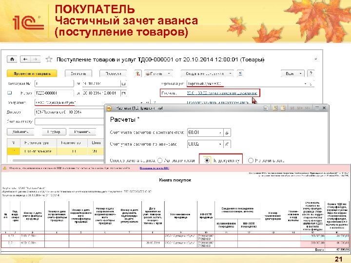Click the warning icon in the pink НДС bar
The height and width of the screenshot is (263, 351).
[x=4, y=168]
